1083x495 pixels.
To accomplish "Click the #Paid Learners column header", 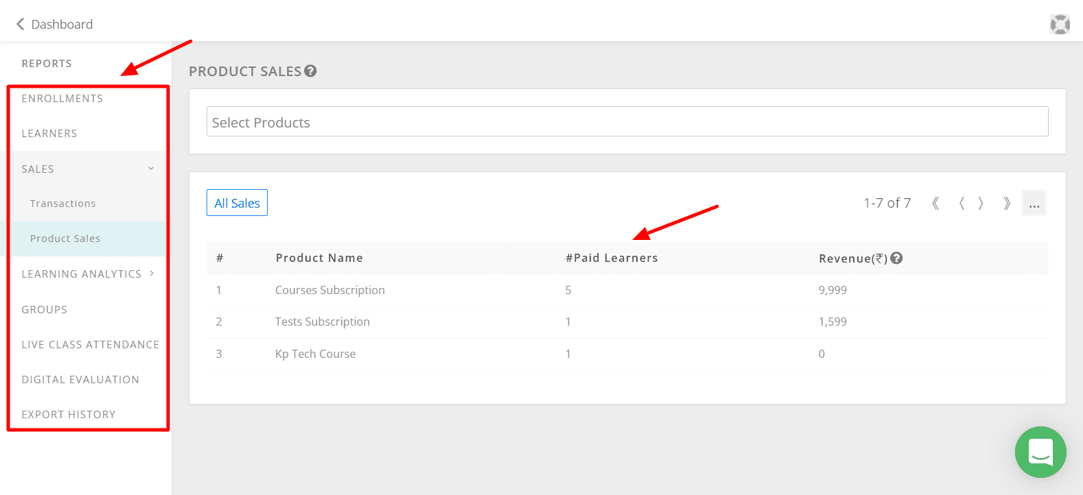I will [x=612, y=258].
